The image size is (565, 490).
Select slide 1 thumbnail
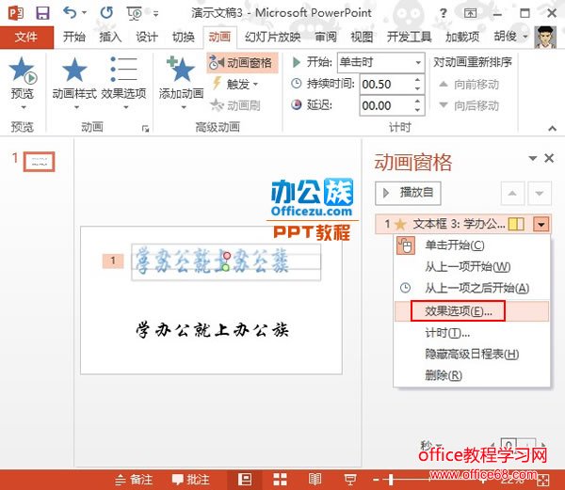coord(40,162)
